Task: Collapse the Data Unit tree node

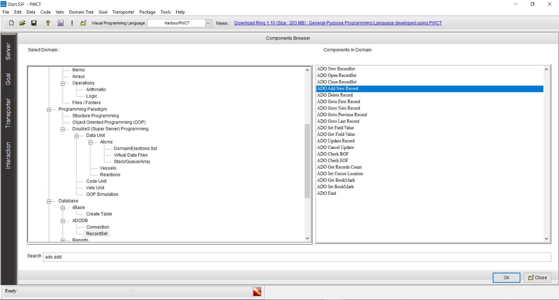Action: click(x=77, y=136)
